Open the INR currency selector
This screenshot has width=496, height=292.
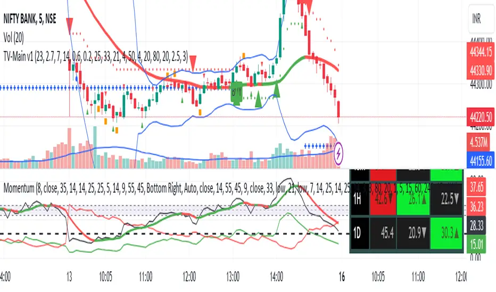tap(481, 19)
